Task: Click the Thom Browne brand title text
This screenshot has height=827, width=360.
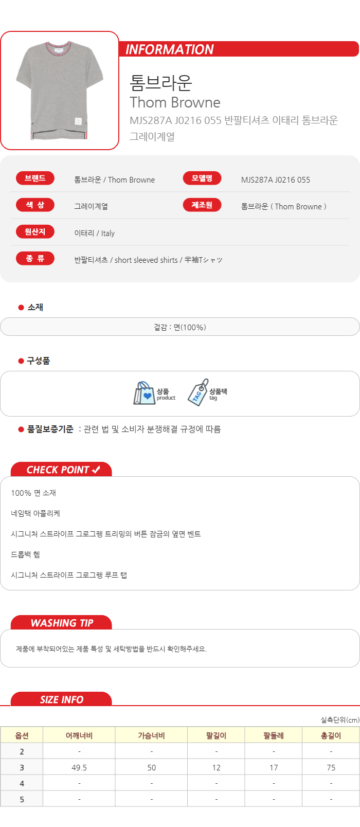Action: pyautogui.click(x=175, y=102)
